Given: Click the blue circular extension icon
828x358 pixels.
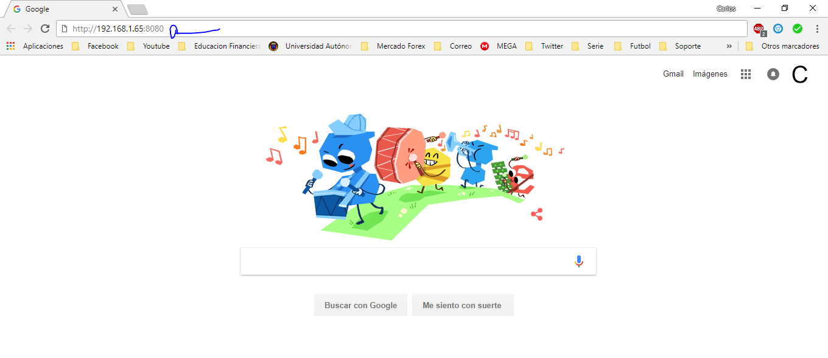Looking at the screenshot, I should 778,29.
